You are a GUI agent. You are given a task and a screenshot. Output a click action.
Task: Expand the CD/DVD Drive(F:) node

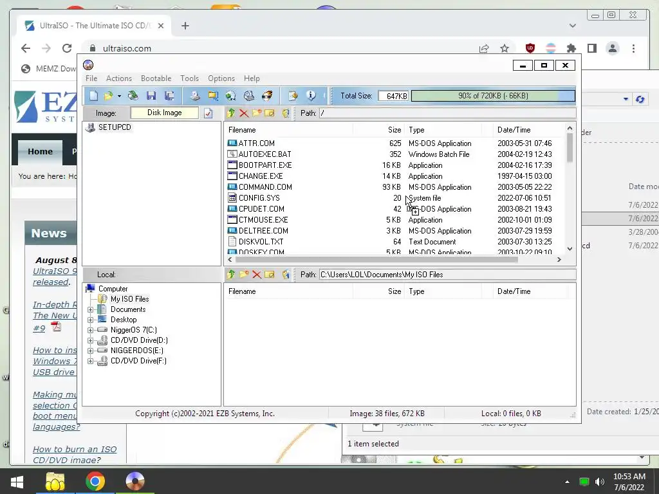click(90, 361)
